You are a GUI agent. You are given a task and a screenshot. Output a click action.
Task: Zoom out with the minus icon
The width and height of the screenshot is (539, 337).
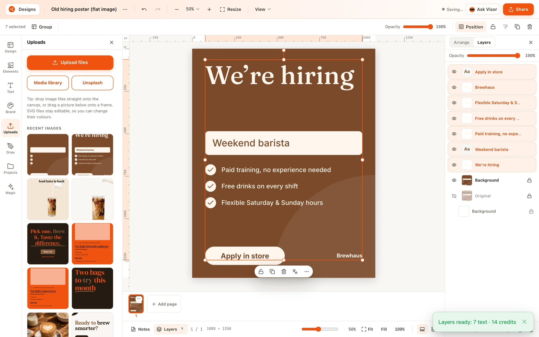(x=177, y=9)
